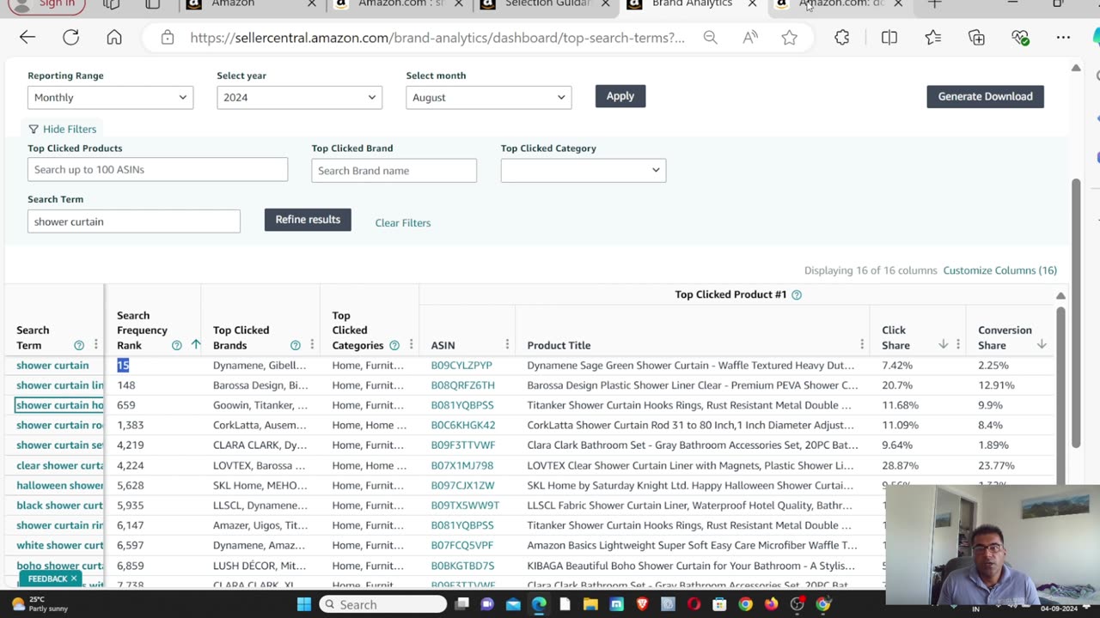This screenshot has height=618, width=1100.
Task: Open the Top Clicked Category dropdown
Action: [583, 170]
